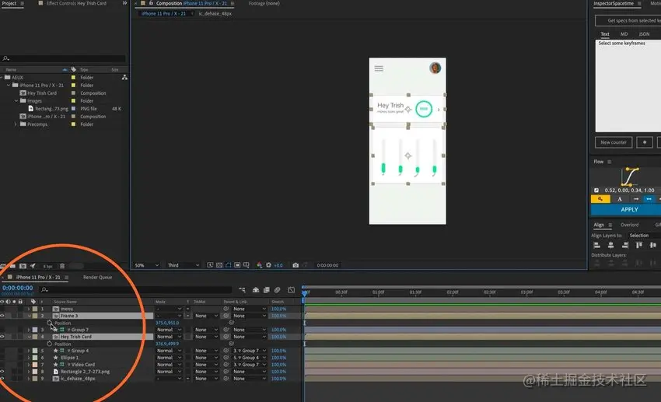Open the channel and color management icon
This screenshot has height=402, width=661.
pos(259,265)
